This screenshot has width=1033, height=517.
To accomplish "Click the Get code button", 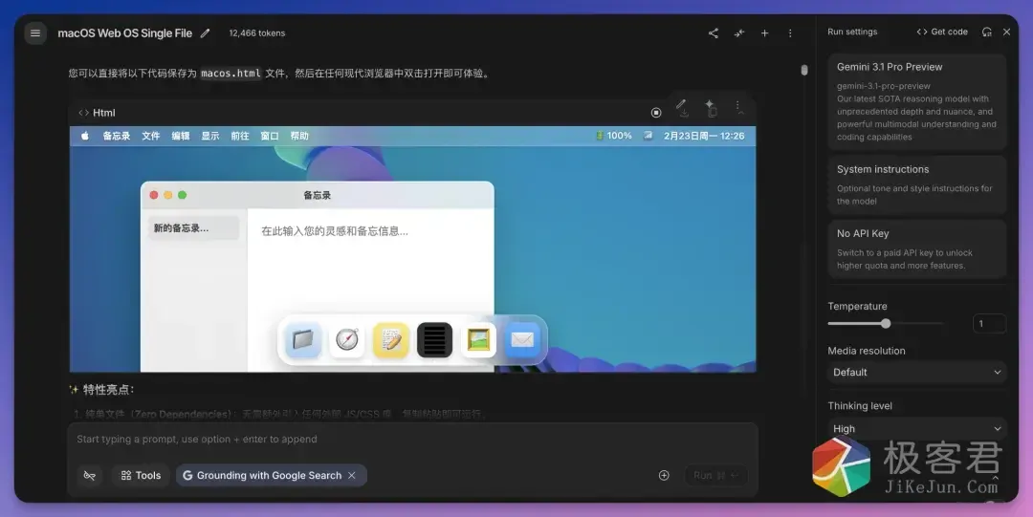I will [x=942, y=32].
